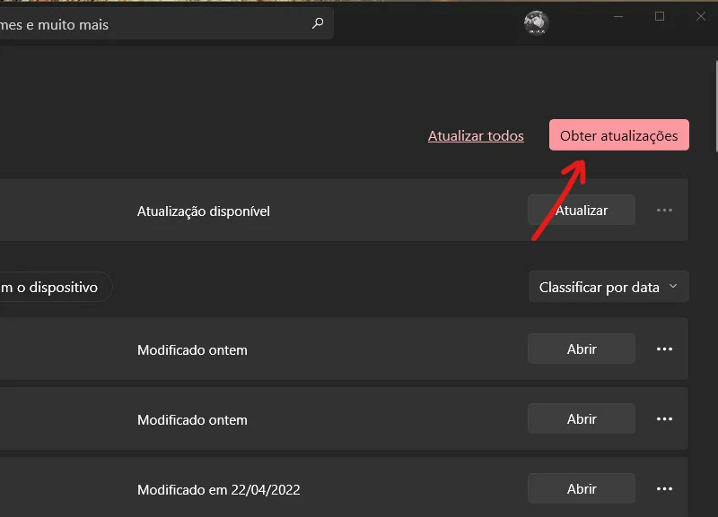Viewport: 718px width, 517px height.
Task: Maximize the Microsoft Store window
Action: point(660,16)
